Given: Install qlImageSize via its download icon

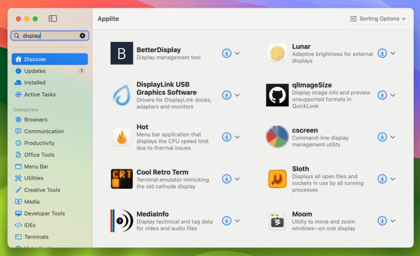Looking at the screenshot, I should coord(382,95).
